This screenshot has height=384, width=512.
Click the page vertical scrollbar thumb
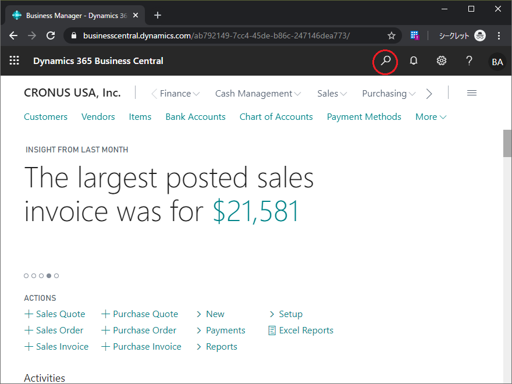(x=507, y=143)
